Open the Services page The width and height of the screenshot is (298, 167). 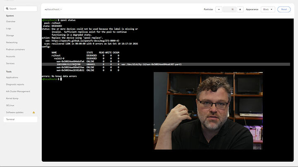click(10, 64)
